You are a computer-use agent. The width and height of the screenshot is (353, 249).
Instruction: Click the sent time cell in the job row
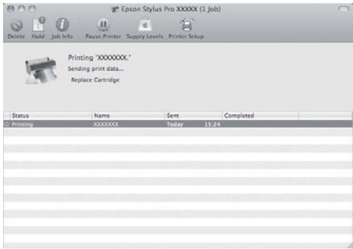212,124
